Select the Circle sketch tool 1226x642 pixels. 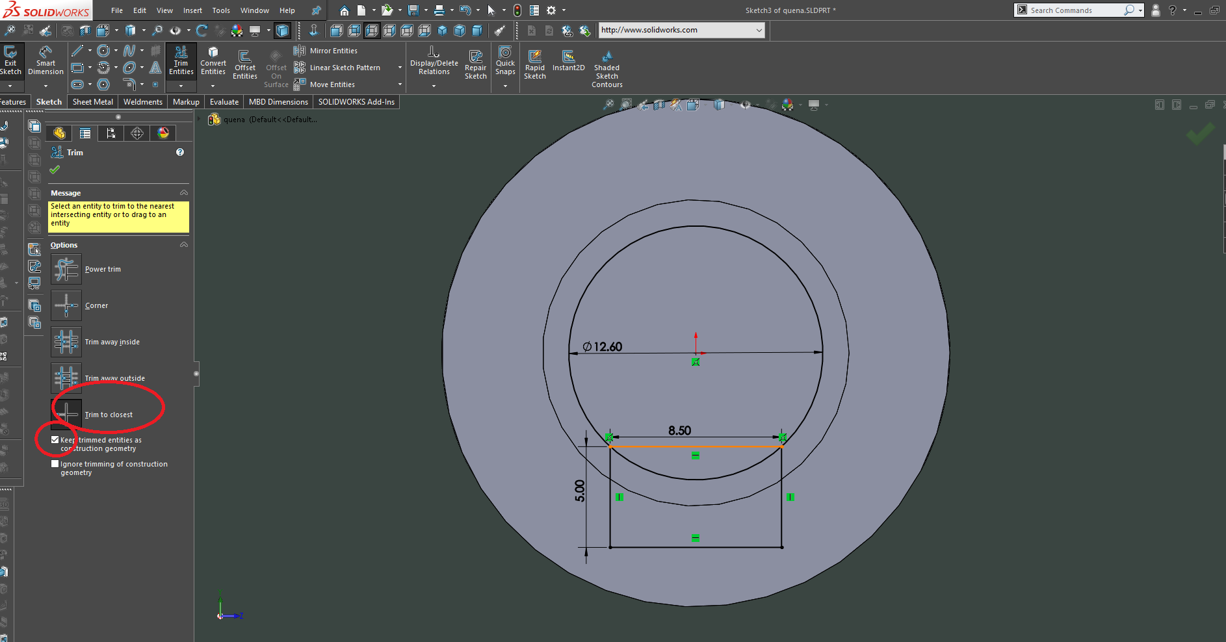coord(103,51)
